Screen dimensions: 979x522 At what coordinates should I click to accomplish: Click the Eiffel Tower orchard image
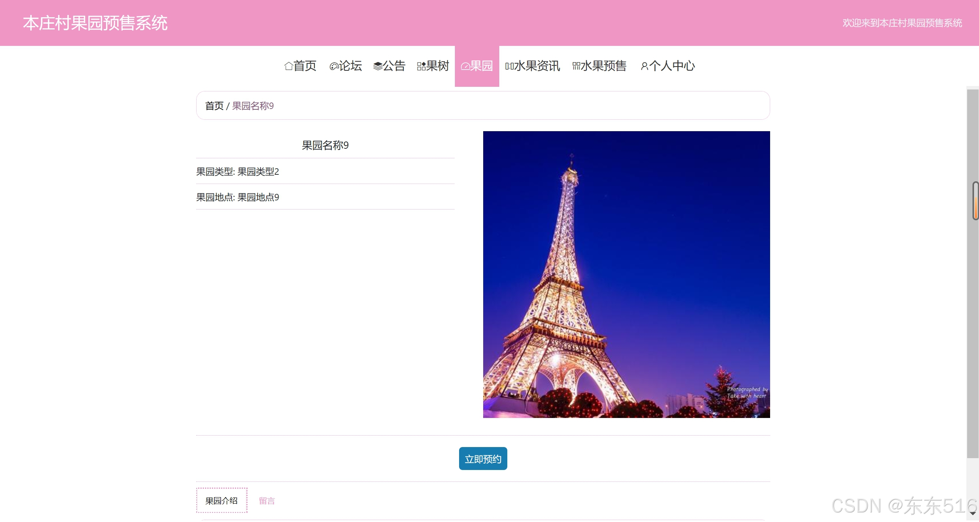click(626, 275)
